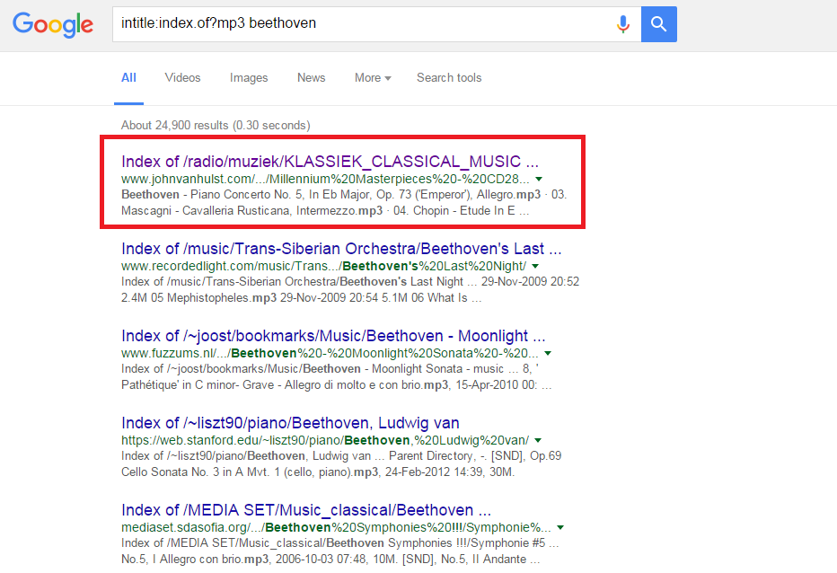
Task: Click the mediaset.sdasofia.org green URL text
Action: 336,527
